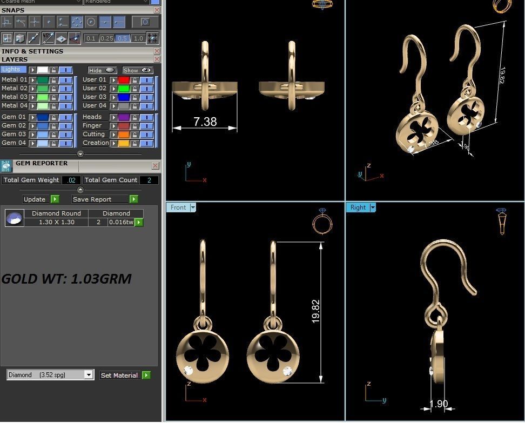Toggle visibility switch of Cutting layer

(147, 135)
